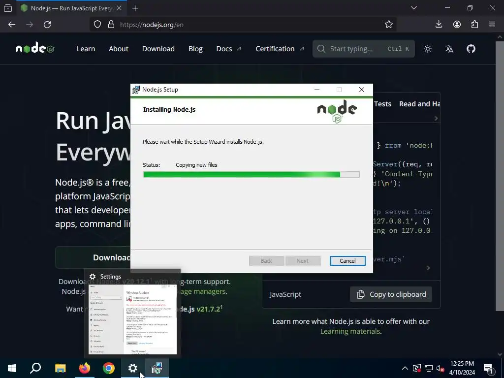This screenshot has height=378, width=504.
Task: Open a new browser tab
Action: [135, 8]
